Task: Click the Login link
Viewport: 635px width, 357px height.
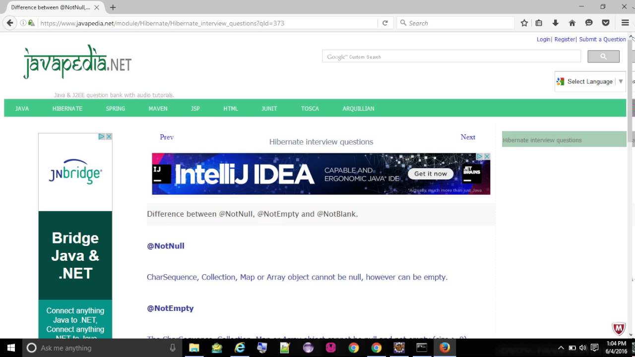Action: [543, 39]
